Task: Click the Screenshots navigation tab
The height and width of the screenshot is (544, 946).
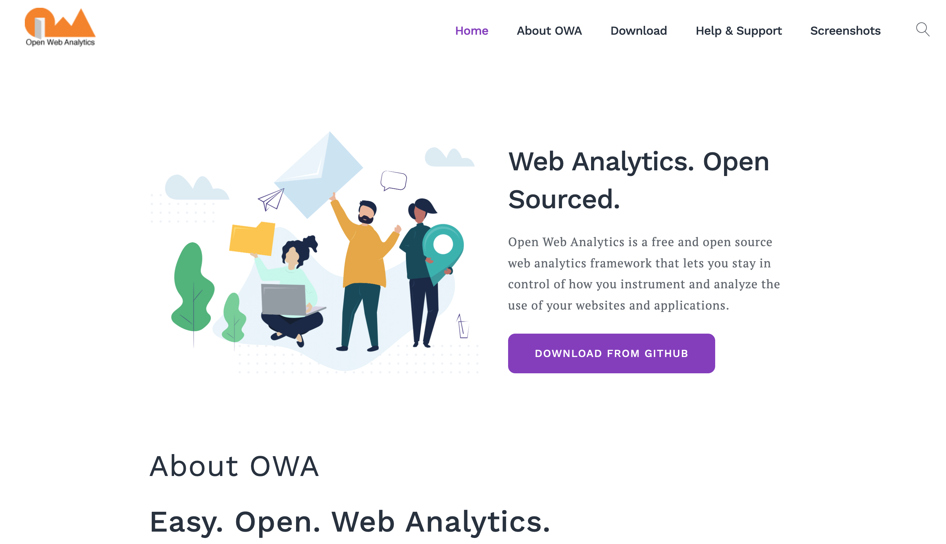Action: tap(846, 30)
